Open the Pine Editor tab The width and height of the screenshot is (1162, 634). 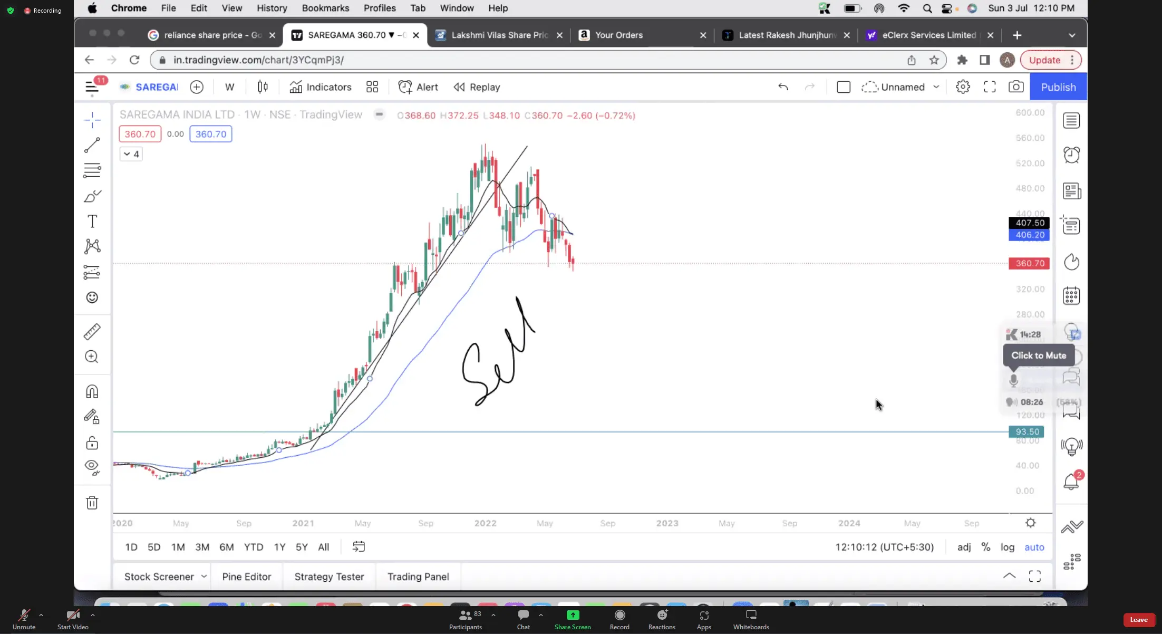(x=246, y=577)
